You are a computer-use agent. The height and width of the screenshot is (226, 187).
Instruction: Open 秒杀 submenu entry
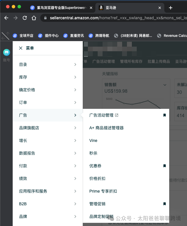tap(93, 153)
